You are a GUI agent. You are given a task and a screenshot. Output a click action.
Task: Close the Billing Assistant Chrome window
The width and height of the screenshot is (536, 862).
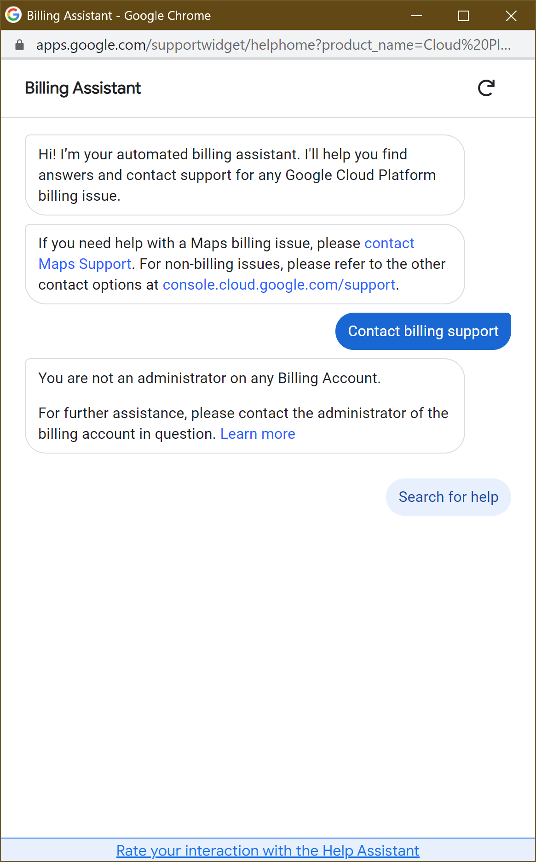[511, 16]
